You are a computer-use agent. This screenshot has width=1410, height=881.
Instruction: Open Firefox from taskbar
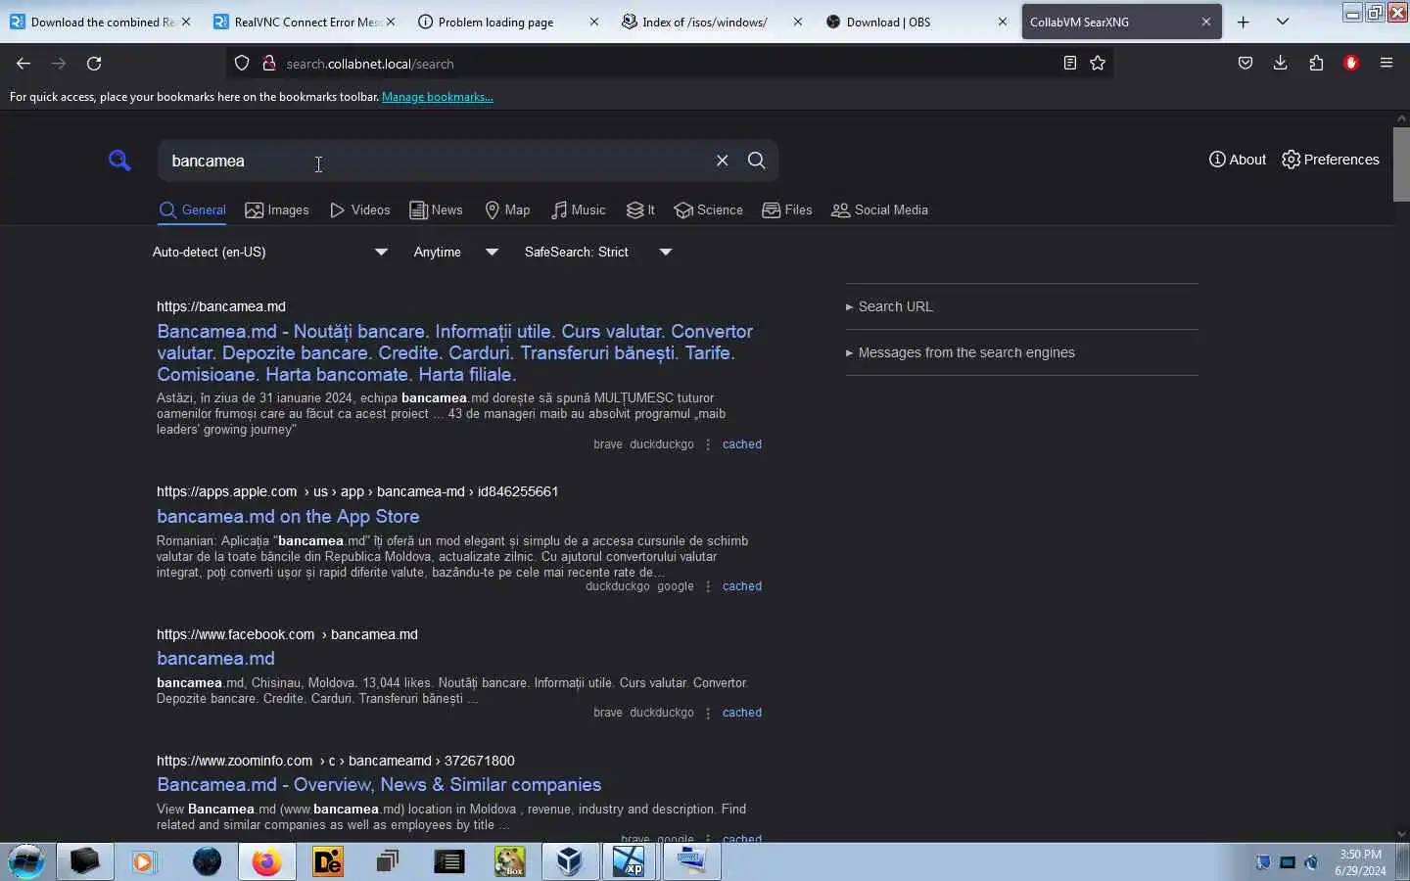pos(266,861)
